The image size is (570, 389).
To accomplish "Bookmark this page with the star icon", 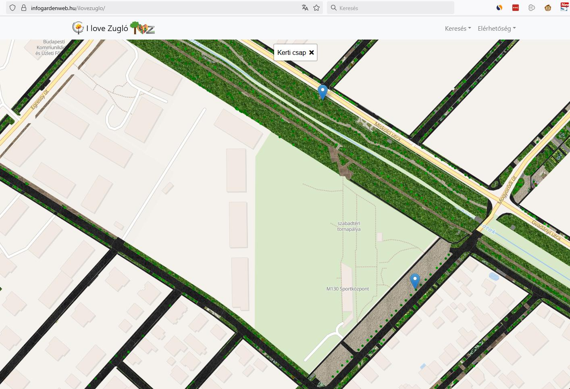I will (x=316, y=8).
